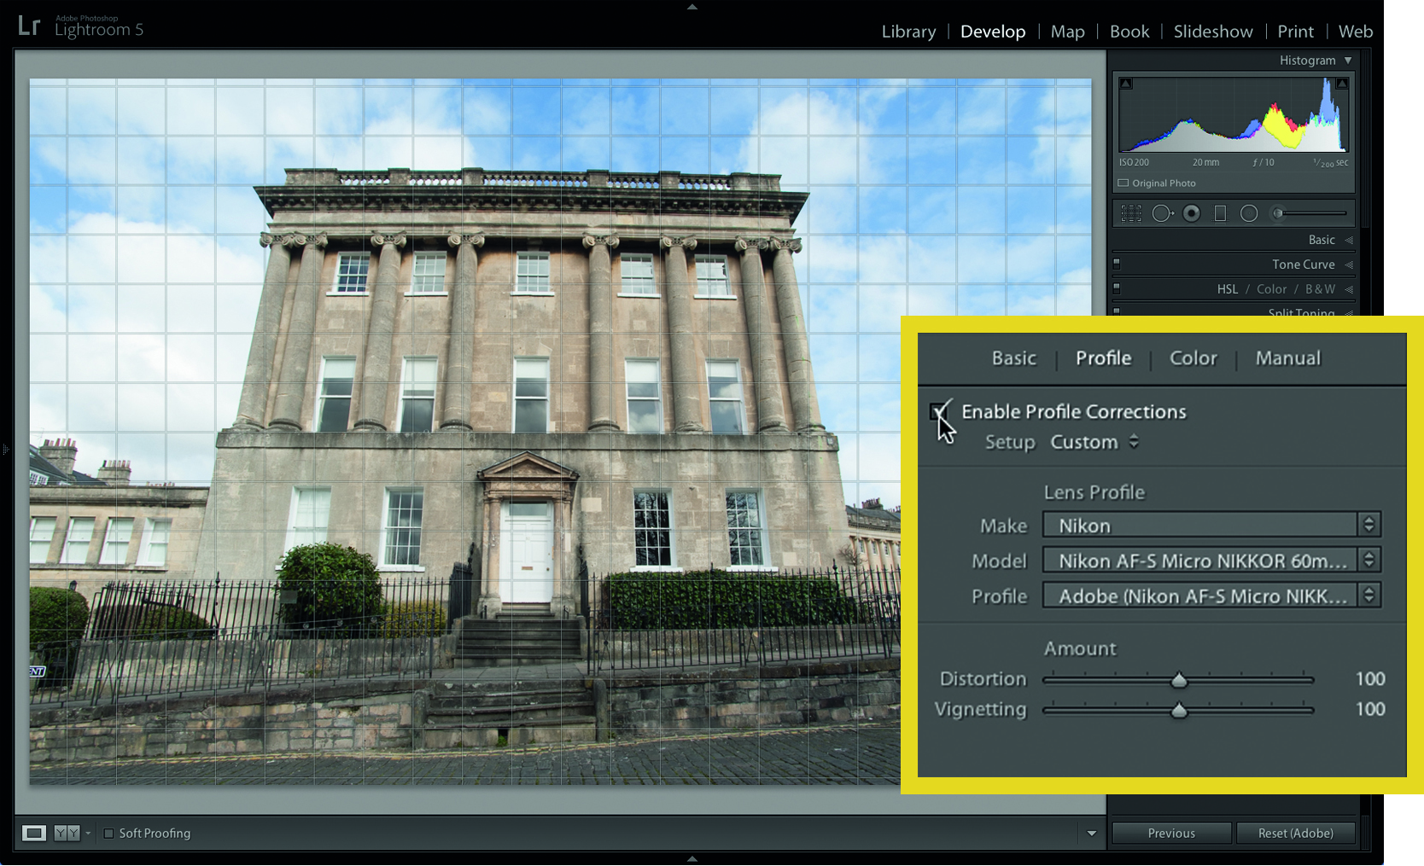Open the Print module

click(x=1295, y=32)
